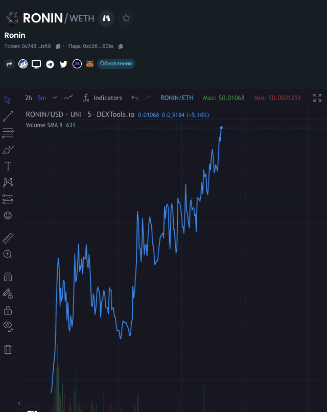Select the cursor arrow tool
Image resolution: width=327 pixels, height=412 pixels.
point(7,100)
